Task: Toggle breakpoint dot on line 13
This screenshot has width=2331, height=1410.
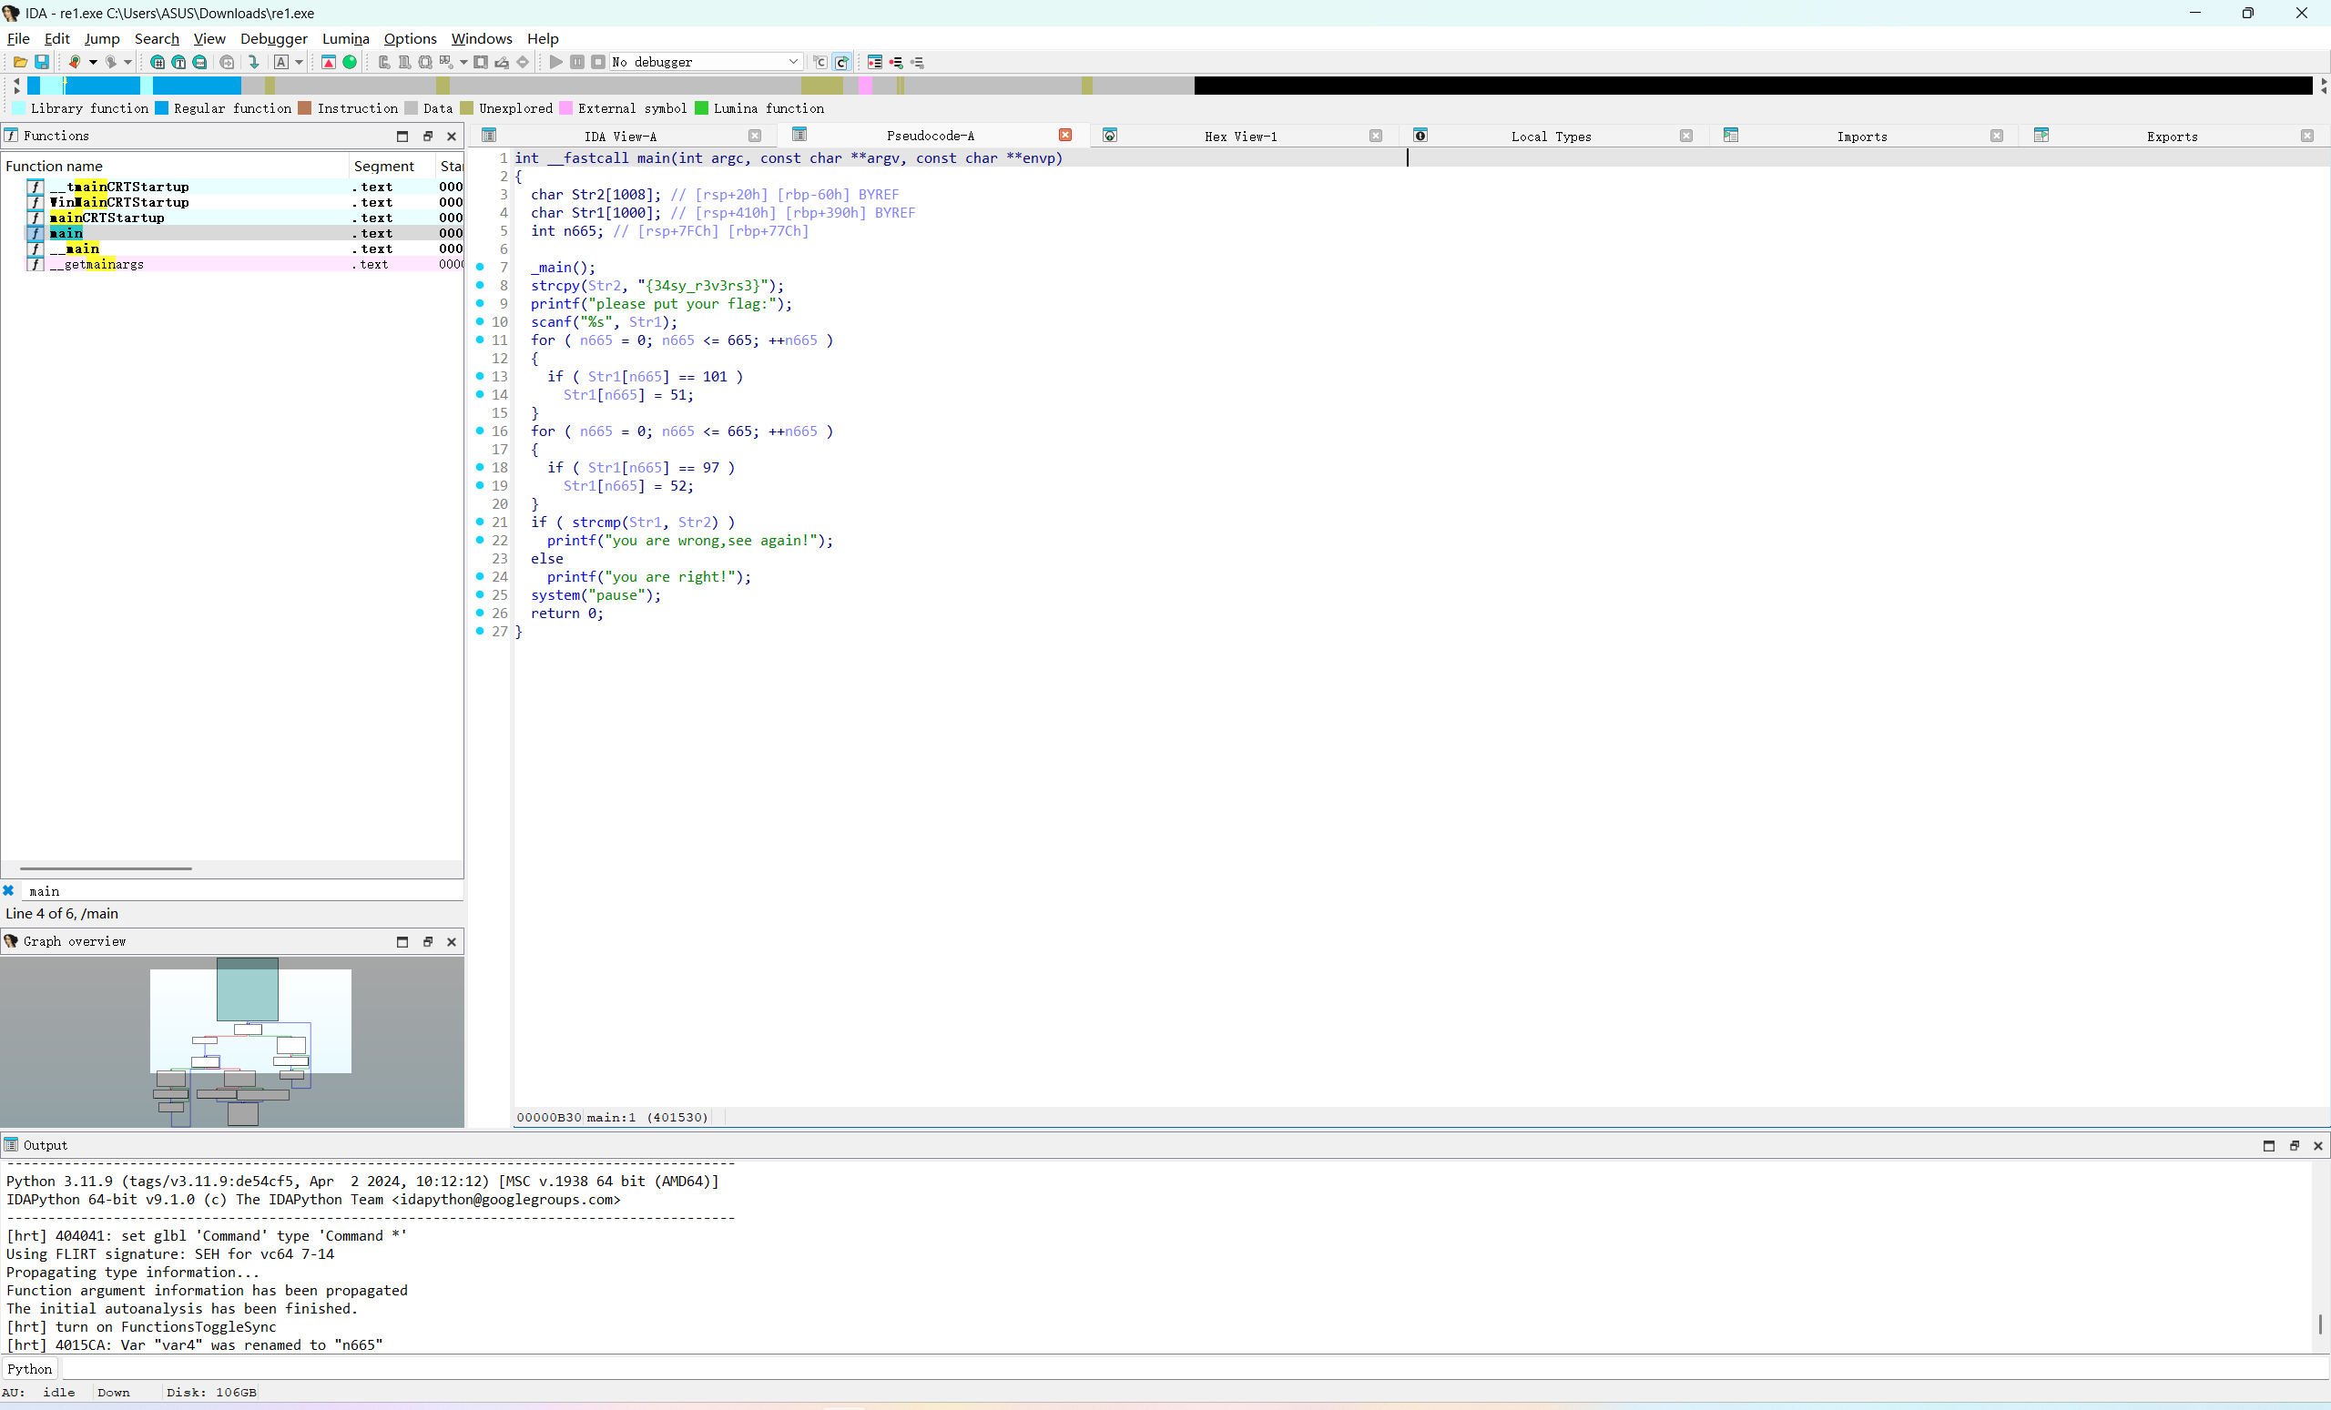Action: [x=481, y=376]
